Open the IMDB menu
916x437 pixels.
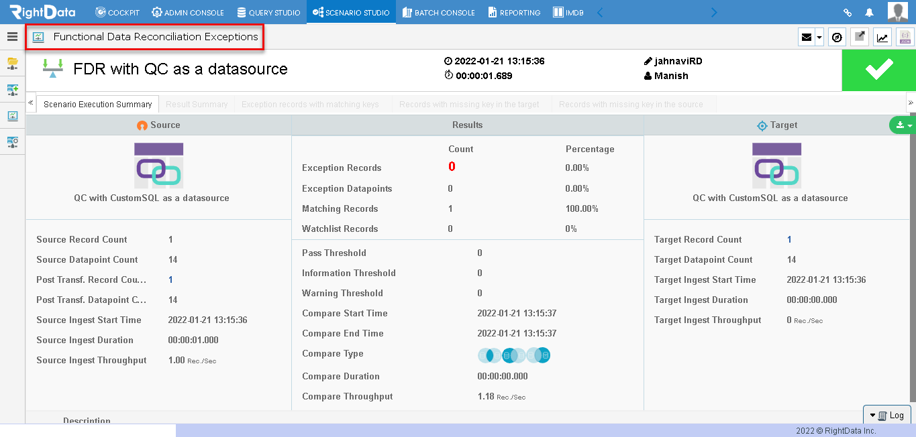[x=568, y=12]
